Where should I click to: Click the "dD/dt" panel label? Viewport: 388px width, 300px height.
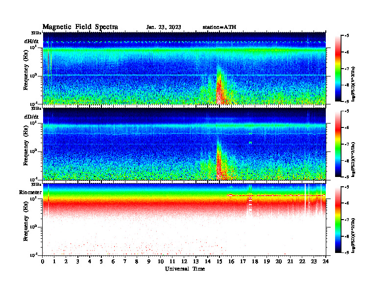(31, 117)
